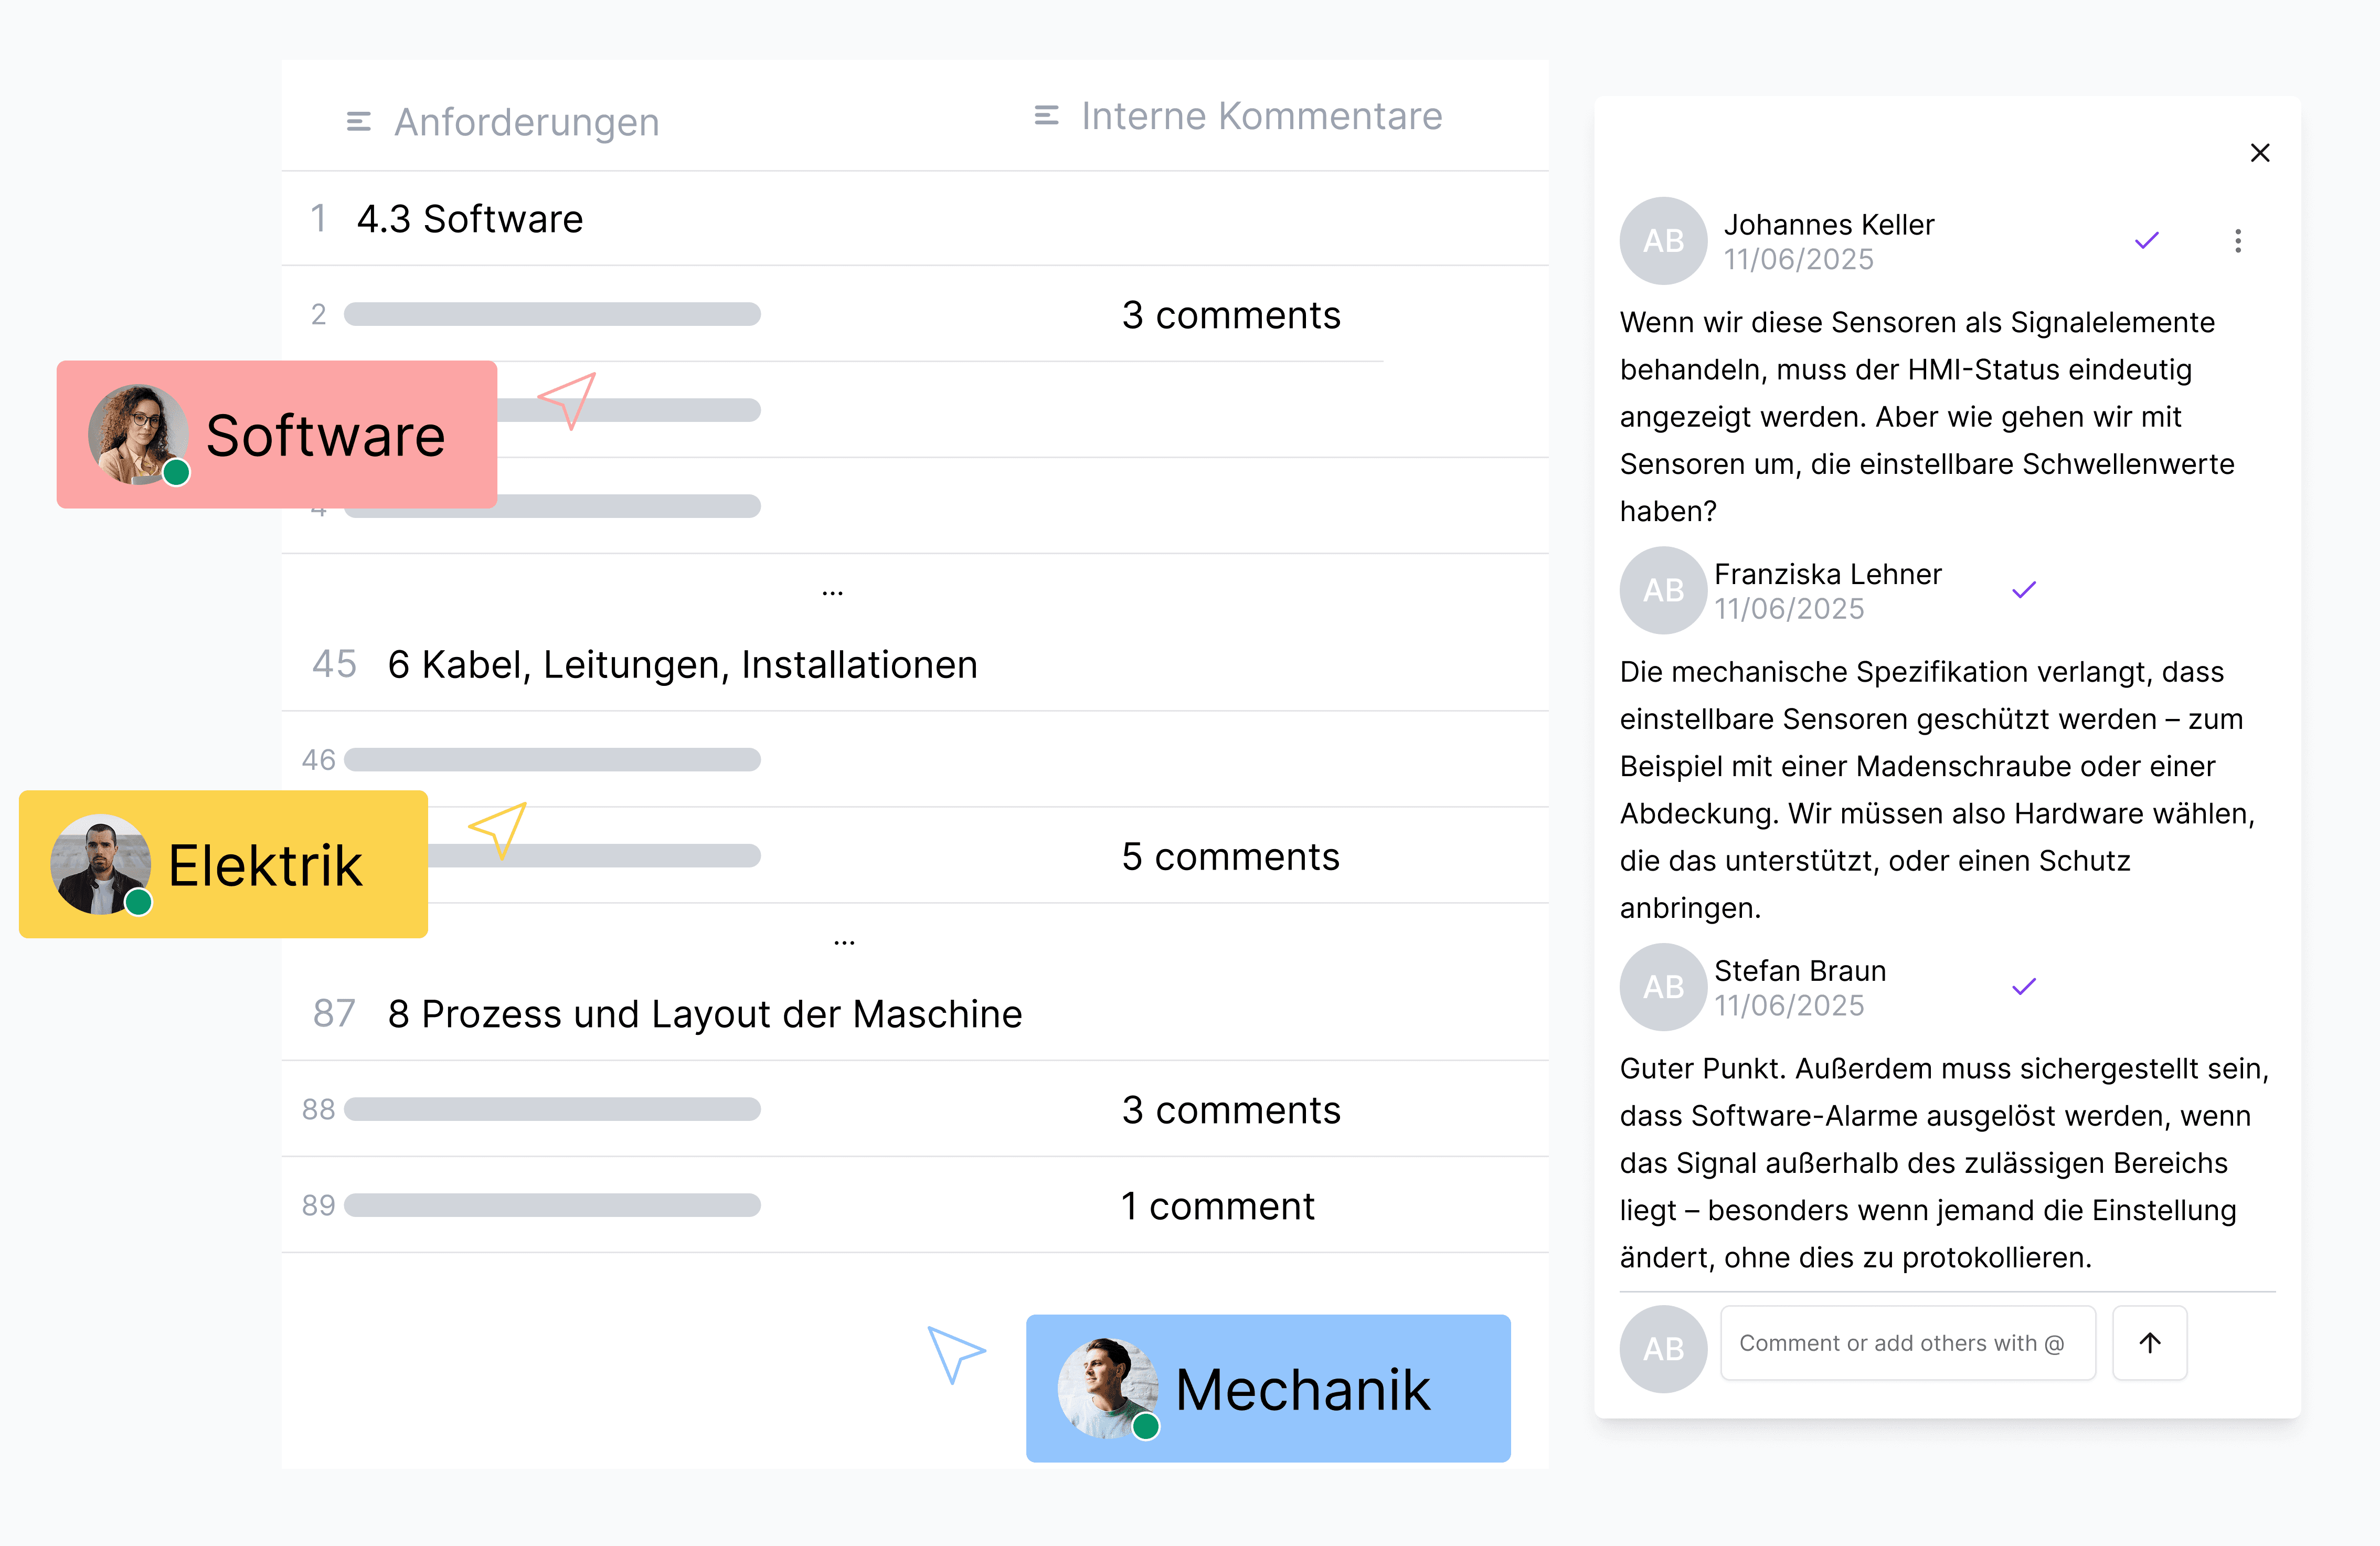Click the Anforderungen column header icon
The image size is (2380, 1546).
(x=358, y=122)
